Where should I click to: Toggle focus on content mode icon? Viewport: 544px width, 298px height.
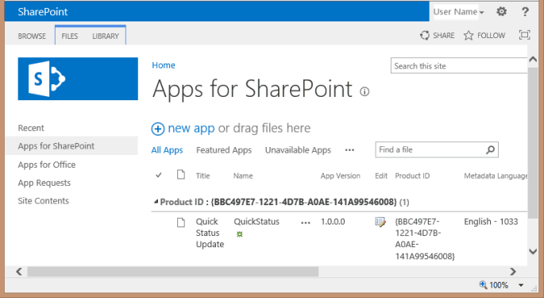[524, 35]
